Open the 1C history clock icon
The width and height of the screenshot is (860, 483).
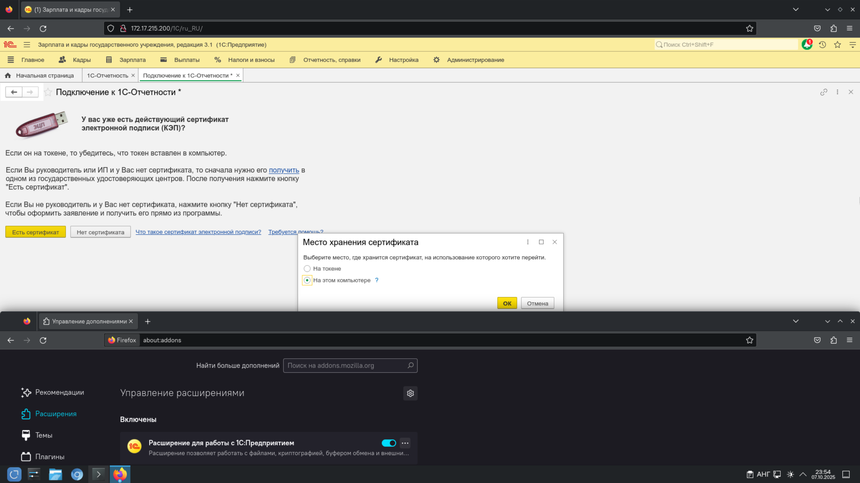pos(822,45)
